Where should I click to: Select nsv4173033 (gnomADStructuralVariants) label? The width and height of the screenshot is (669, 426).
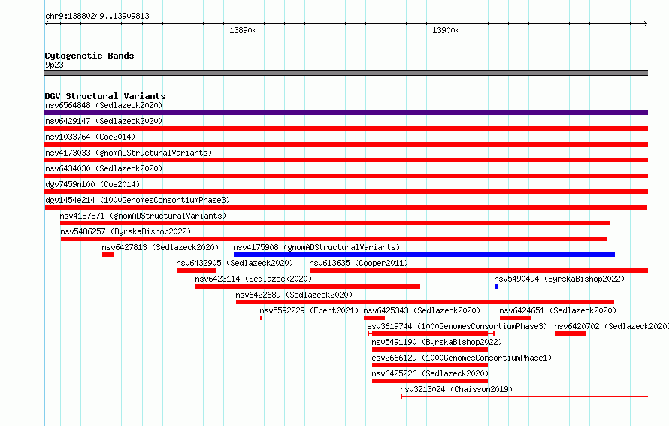click(129, 153)
